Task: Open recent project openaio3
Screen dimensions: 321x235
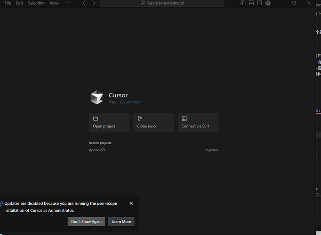Action: click(154, 150)
